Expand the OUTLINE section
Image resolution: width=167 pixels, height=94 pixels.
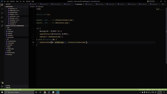[16, 86]
